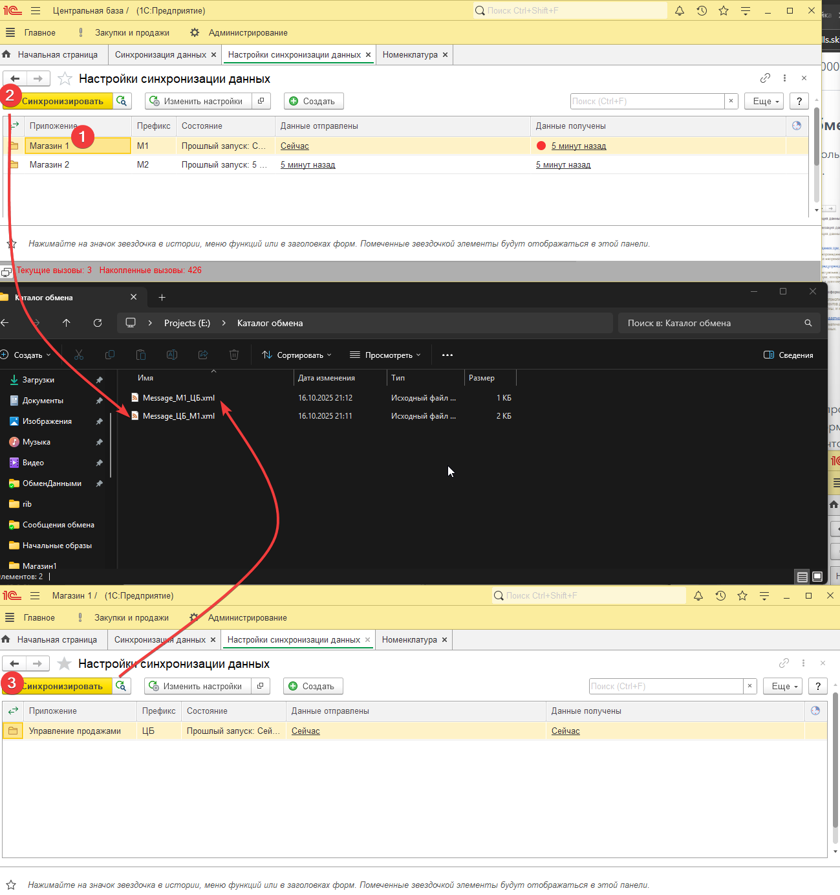Switch Explorer to details list view
Viewport: 840px width, 895px height.
pyautogui.click(x=802, y=577)
